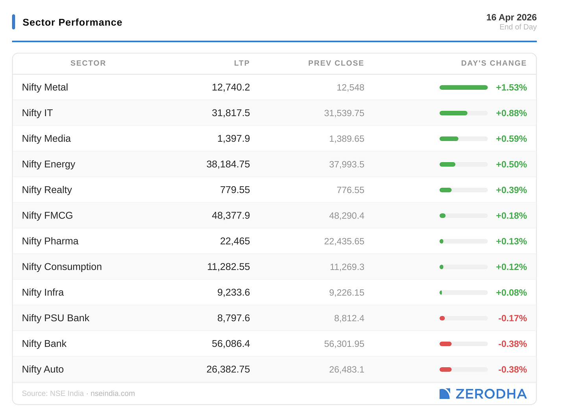The height and width of the screenshot is (420, 573).
Task: Click the Nifty Media change progress bar
Action: tap(464, 139)
